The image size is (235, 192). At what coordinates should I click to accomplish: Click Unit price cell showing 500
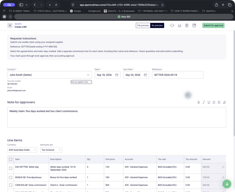tap(113, 185)
